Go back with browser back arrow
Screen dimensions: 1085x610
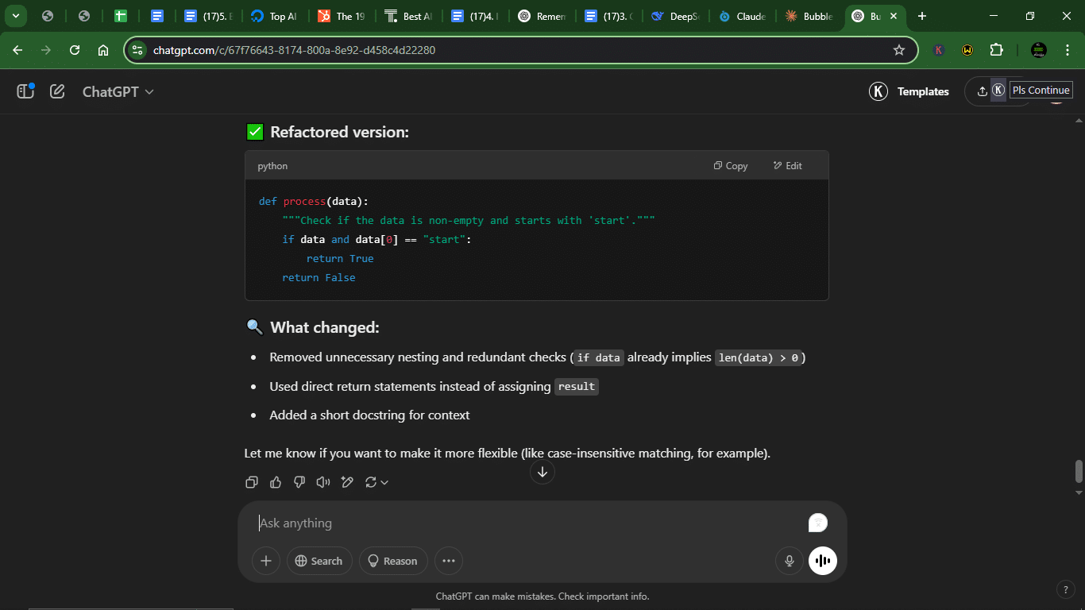17,50
